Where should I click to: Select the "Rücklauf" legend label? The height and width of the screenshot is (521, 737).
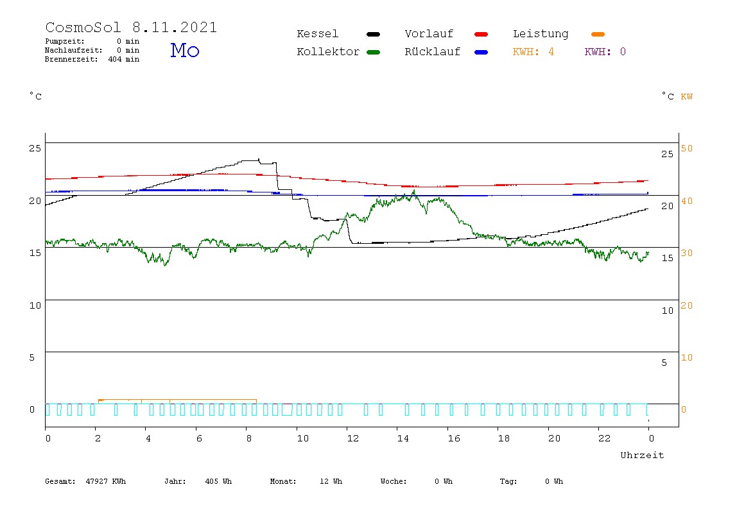point(433,52)
